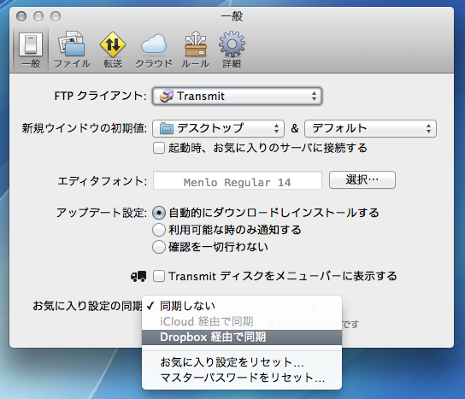
Task: Select 自動的にダウンロードしインストールする radio button
Action: click(159, 213)
